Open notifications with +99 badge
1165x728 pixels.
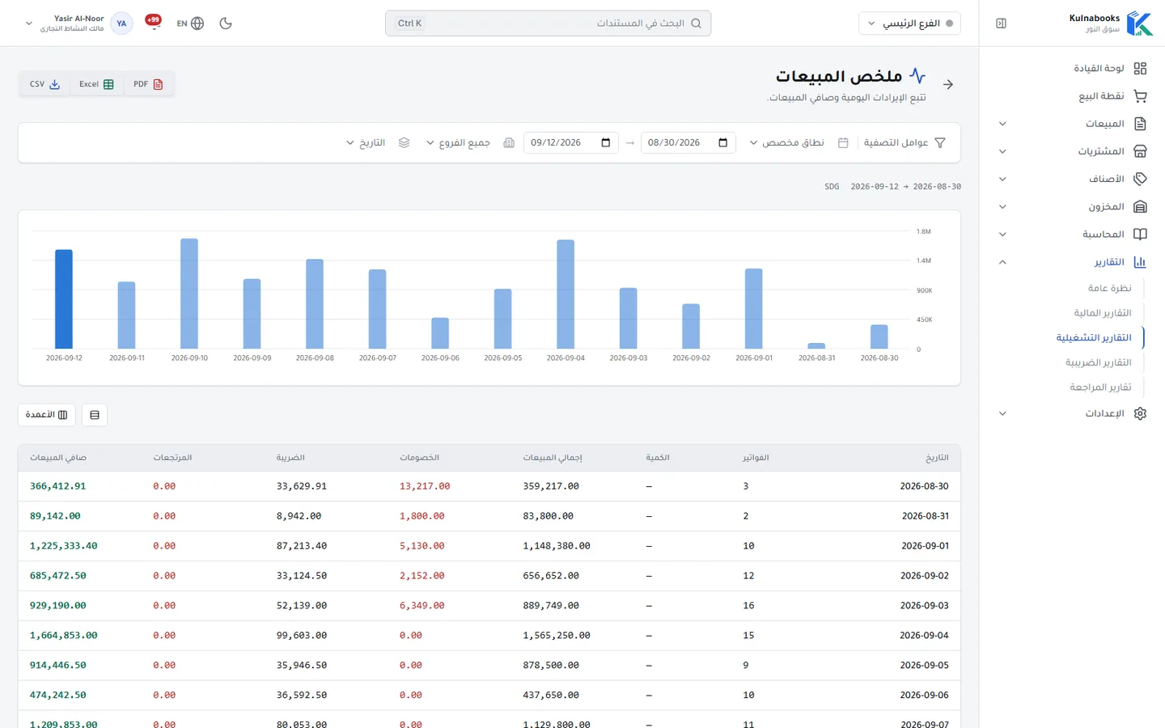point(153,21)
